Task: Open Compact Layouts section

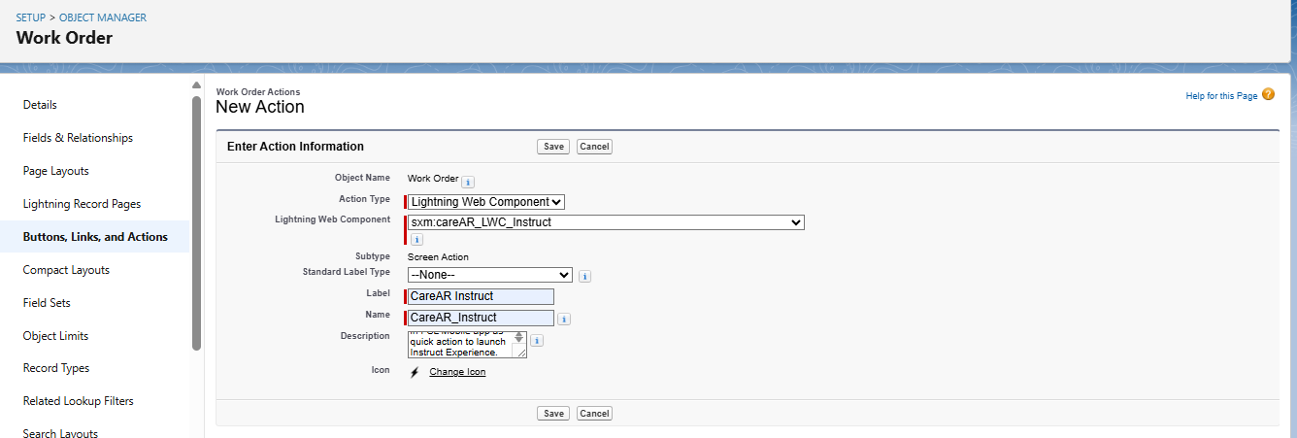Action: coord(66,270)
